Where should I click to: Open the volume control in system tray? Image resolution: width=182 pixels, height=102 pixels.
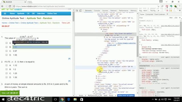click(x=162, y=99)
